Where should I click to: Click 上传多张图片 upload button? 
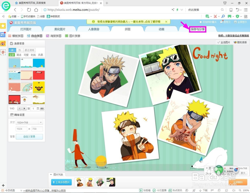tap(61, 182)
